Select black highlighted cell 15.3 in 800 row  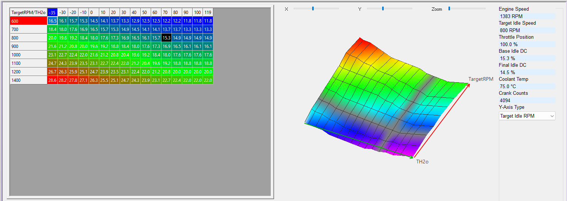click(166, 38)
